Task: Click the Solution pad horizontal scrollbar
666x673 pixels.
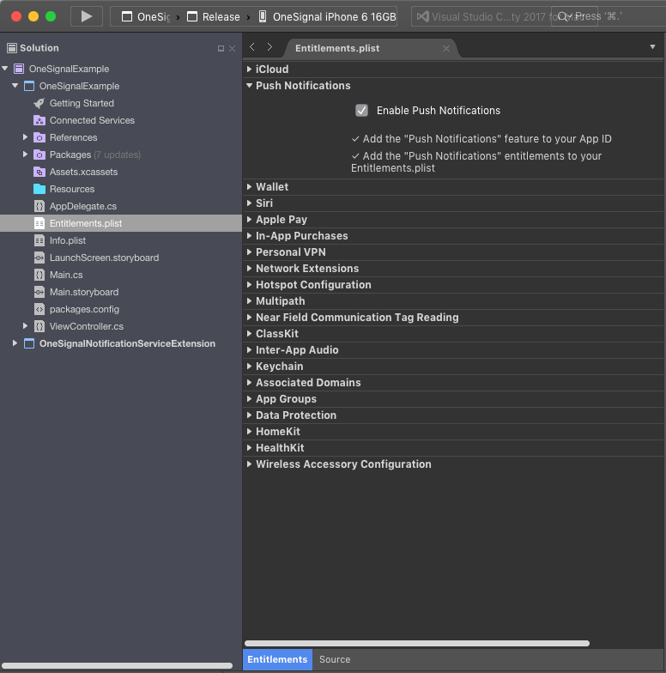Action: [x=117, y=666]
